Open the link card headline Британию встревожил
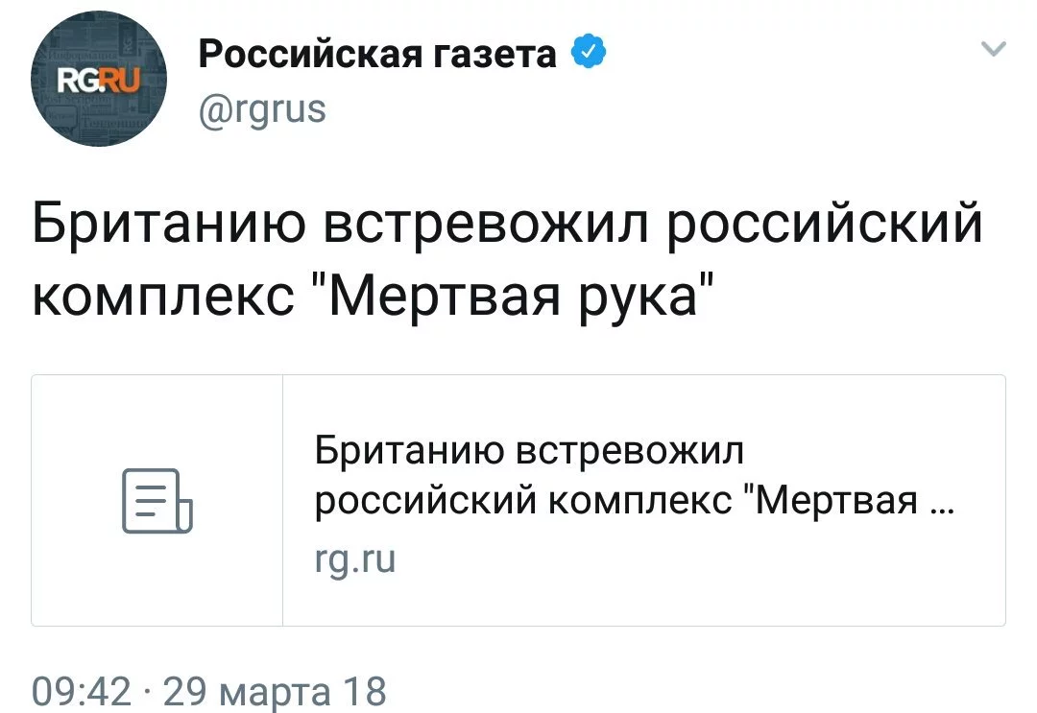Viewport: 1037px width, 713px height. (529, 451)
